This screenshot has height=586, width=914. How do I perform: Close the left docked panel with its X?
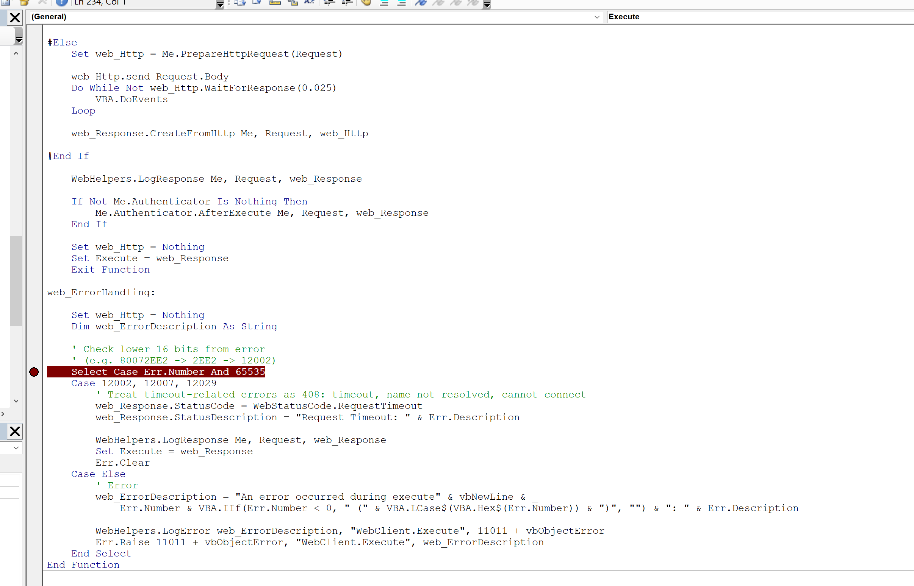point(15,17)
